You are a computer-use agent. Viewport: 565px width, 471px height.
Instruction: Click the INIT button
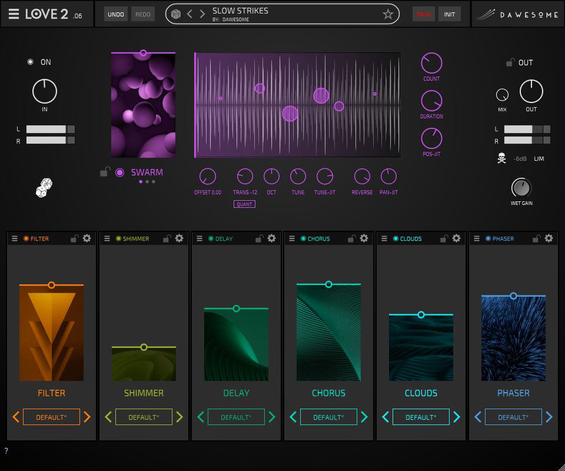(x=450, y=14)
